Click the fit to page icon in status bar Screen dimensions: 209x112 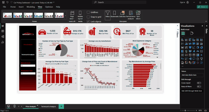point(206,110)
